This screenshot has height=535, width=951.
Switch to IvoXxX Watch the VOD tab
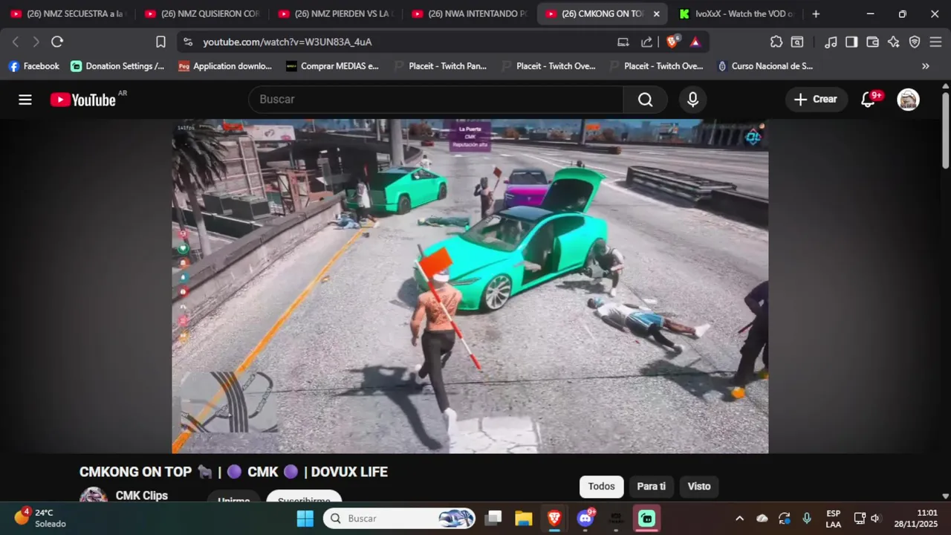tap(737, 13)
